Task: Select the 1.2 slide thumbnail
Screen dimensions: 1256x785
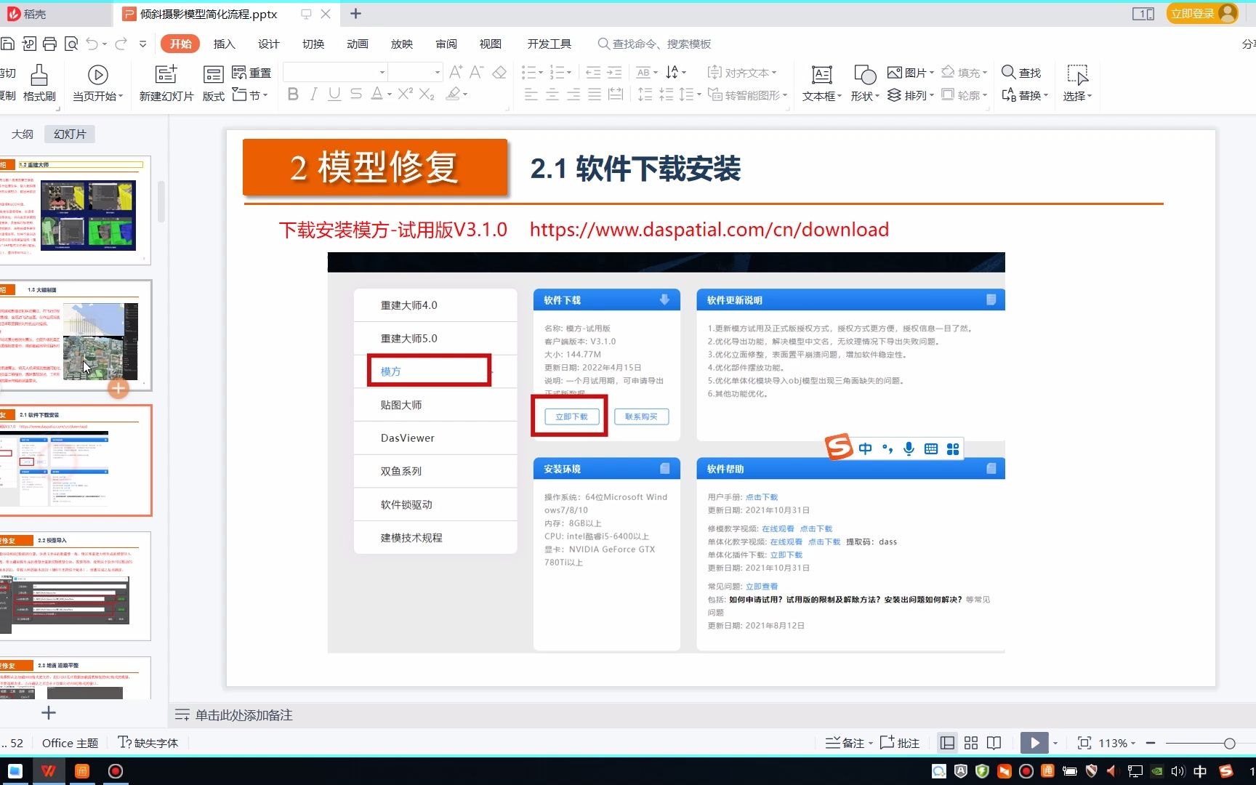Action: (x=75, y=210)
